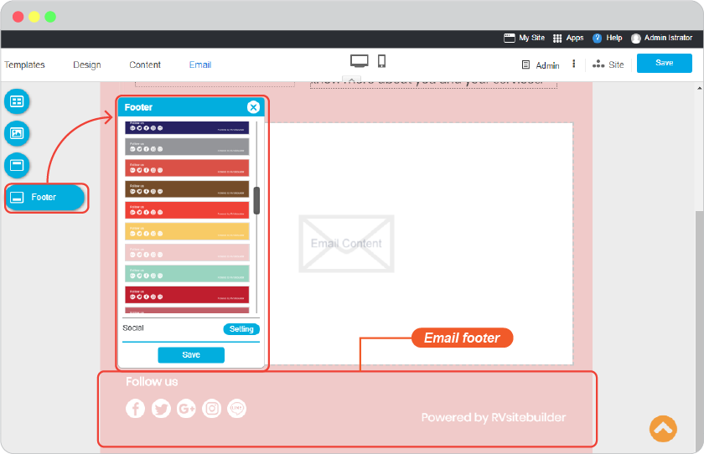Select the mint green footer style
The height and width of the screenshot is (454, 704).
(x=187, y=274)
